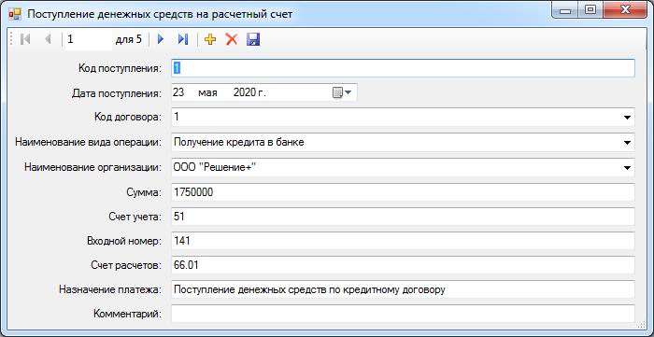Select the Счет расчетов field
654x337 pixels.
pos(403,265)
